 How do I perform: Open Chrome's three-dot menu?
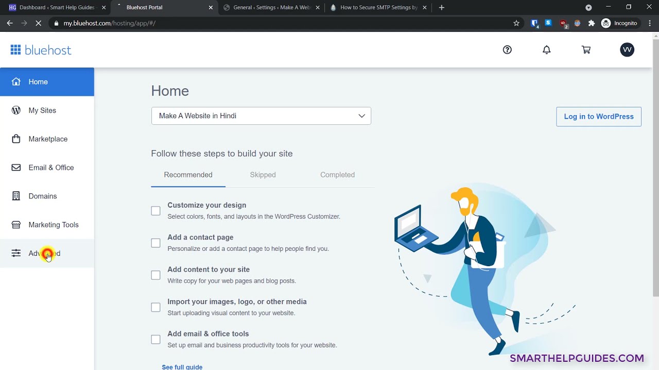(x=650, y=23)
